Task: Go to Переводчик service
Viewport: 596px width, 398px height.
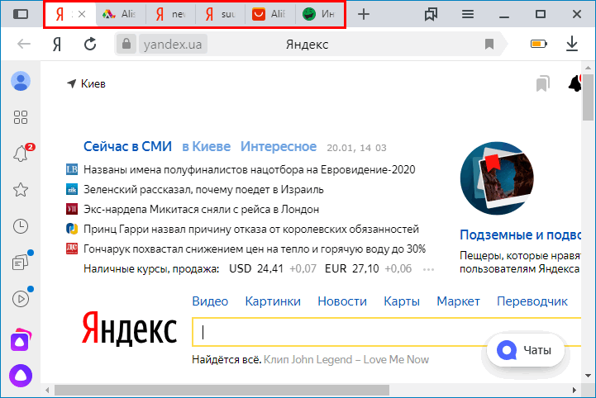Action: (x=532, y=301)
